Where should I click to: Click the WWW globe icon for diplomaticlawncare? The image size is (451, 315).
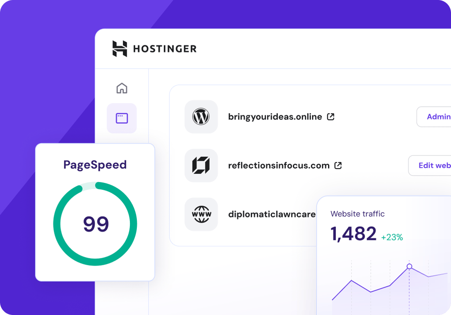[x=201, y=214]
